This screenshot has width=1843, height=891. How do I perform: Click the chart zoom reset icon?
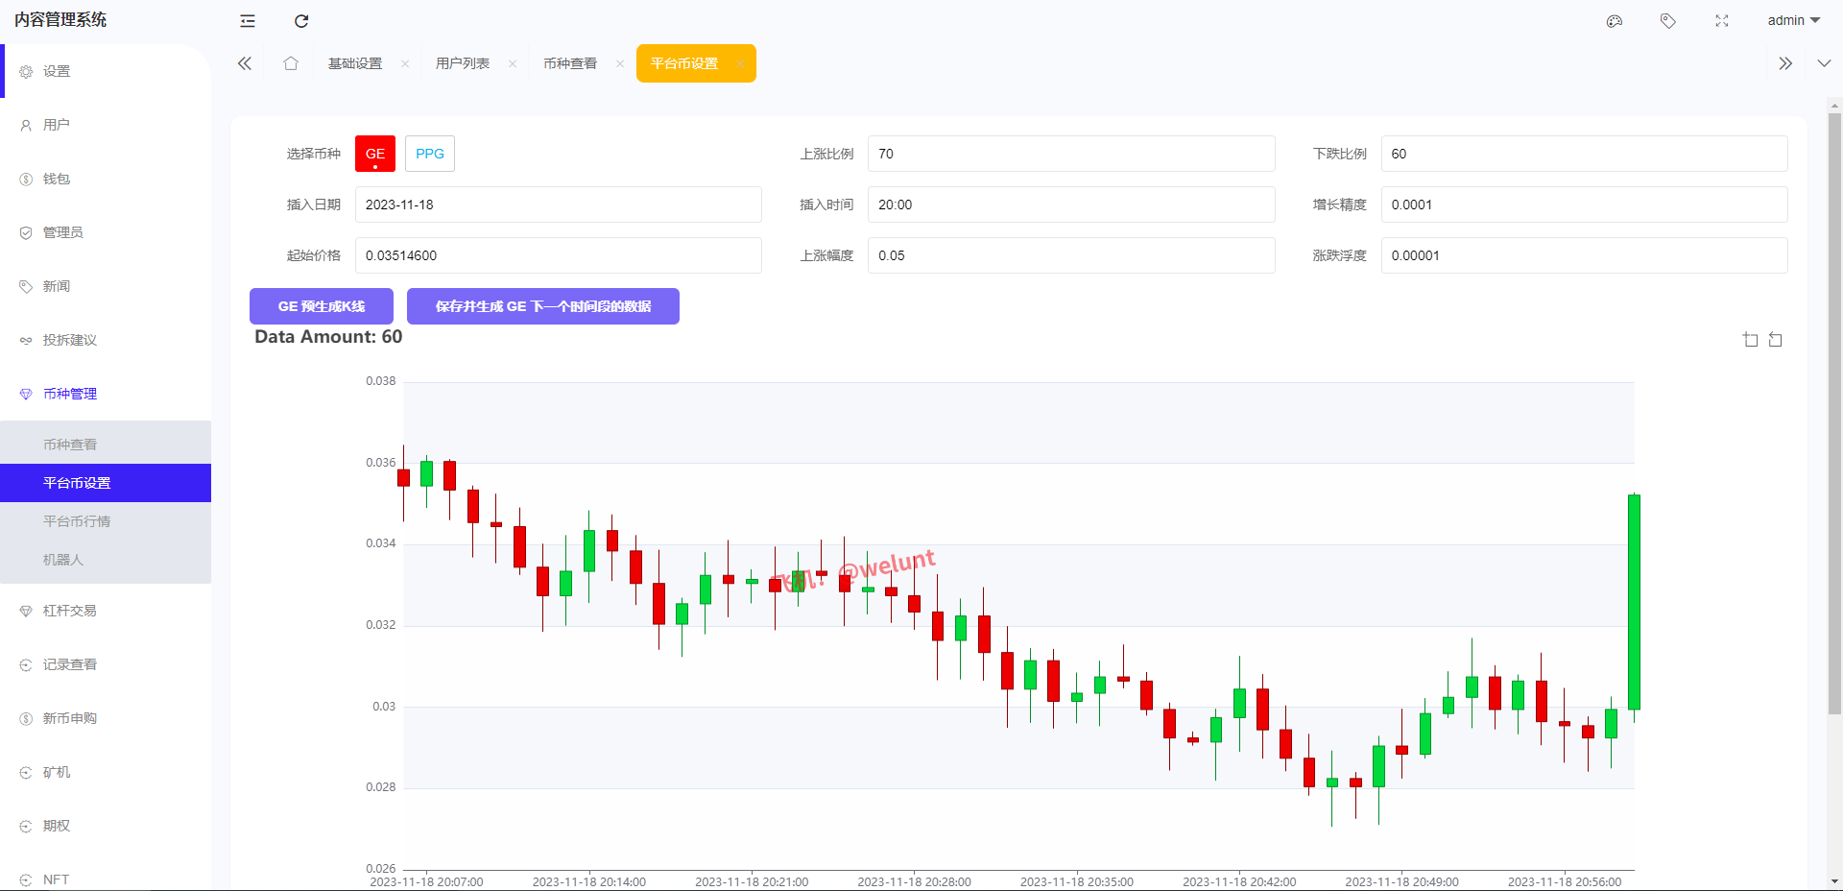pos(1776,340)
